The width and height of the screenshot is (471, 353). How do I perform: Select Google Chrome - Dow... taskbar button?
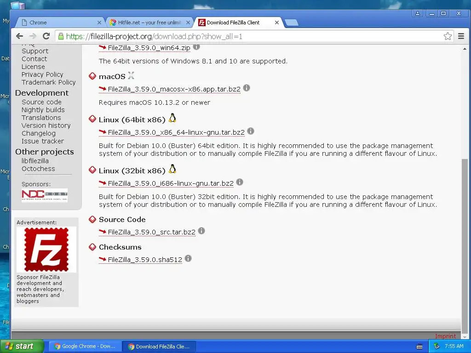(85, 347)
